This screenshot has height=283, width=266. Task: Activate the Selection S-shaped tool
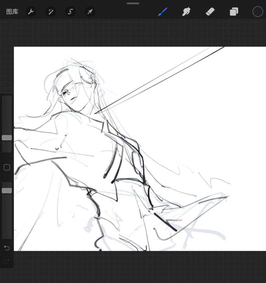point(70,12)
